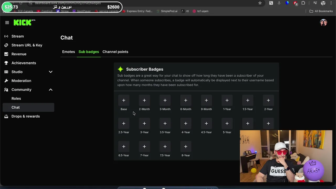Add a 4-Year subscriber badge
336x189 pixels.
(186, 123)
